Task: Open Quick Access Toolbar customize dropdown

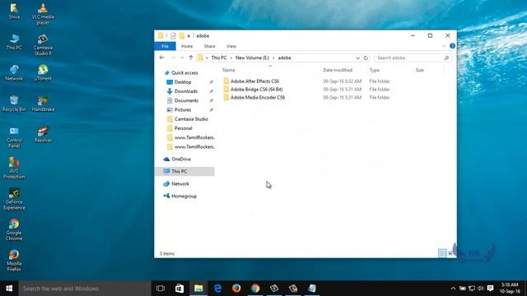Action: [189, 35]
